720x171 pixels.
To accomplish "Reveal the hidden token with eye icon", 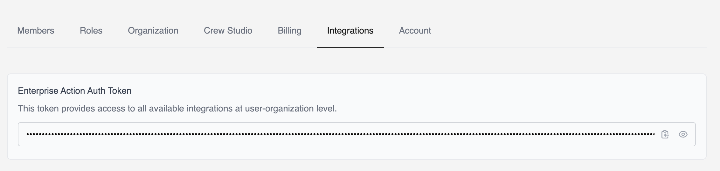I will [683, 134].
